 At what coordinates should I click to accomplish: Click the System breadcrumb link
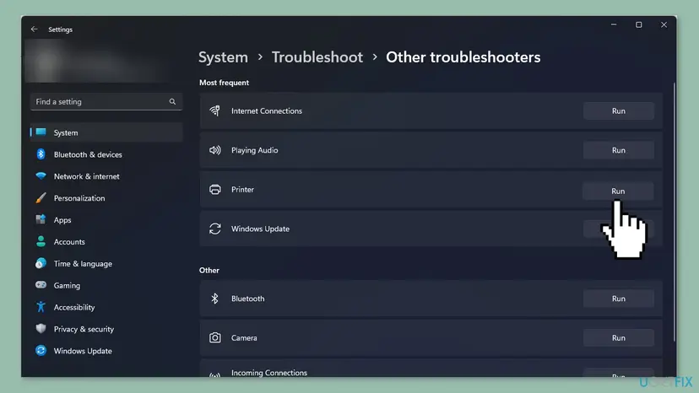[223, 57]
